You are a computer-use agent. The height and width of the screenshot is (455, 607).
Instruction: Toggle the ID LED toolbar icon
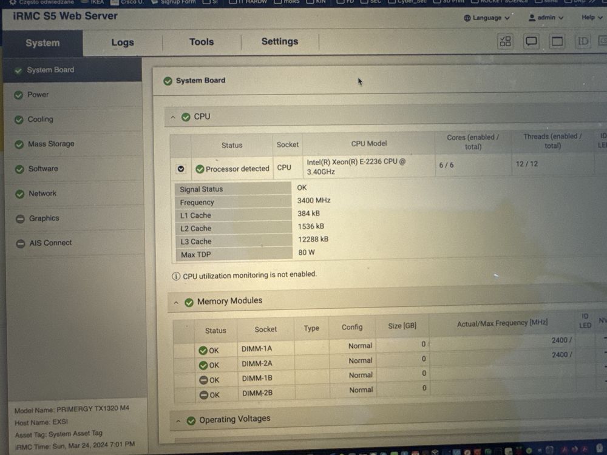583,41
